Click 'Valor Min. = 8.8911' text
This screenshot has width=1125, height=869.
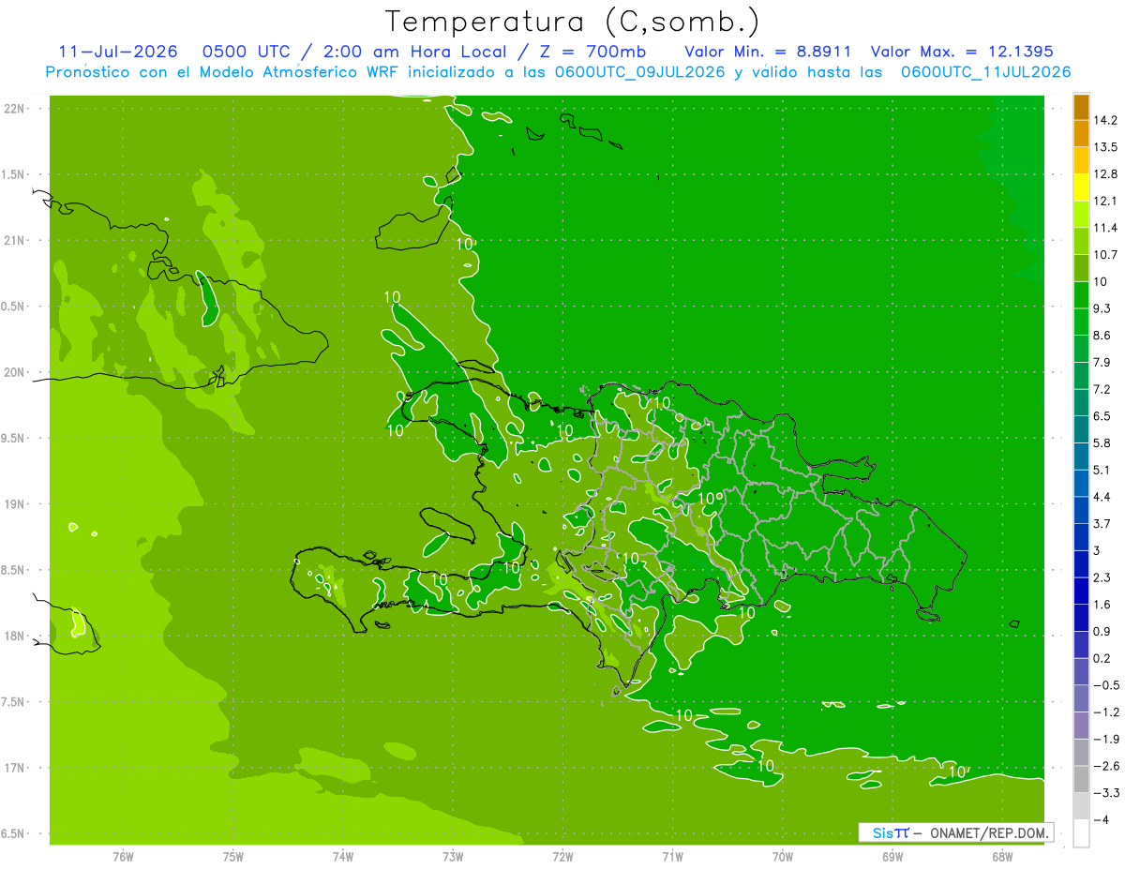click(768, 52)
